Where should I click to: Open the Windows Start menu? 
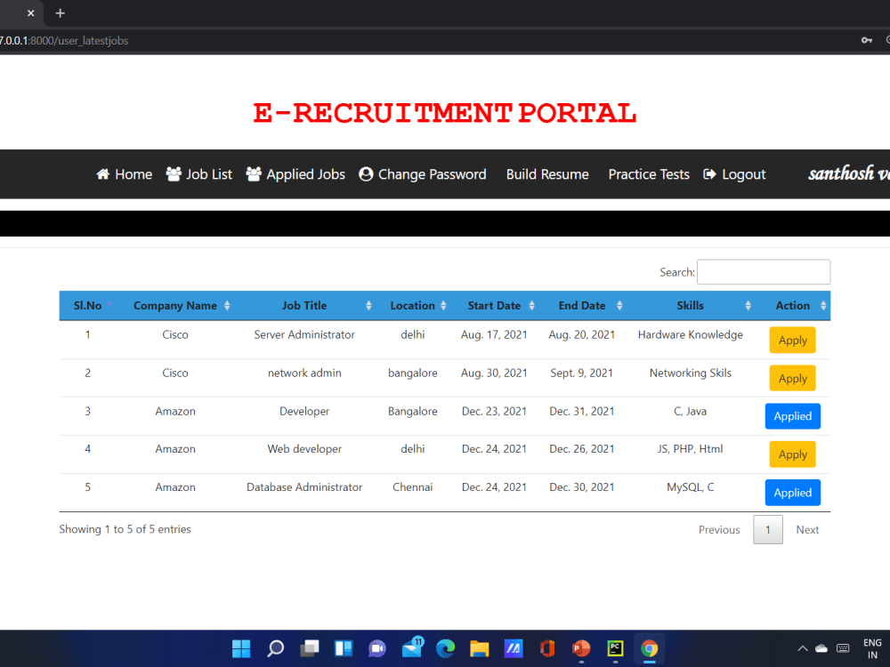click(241, 648)
